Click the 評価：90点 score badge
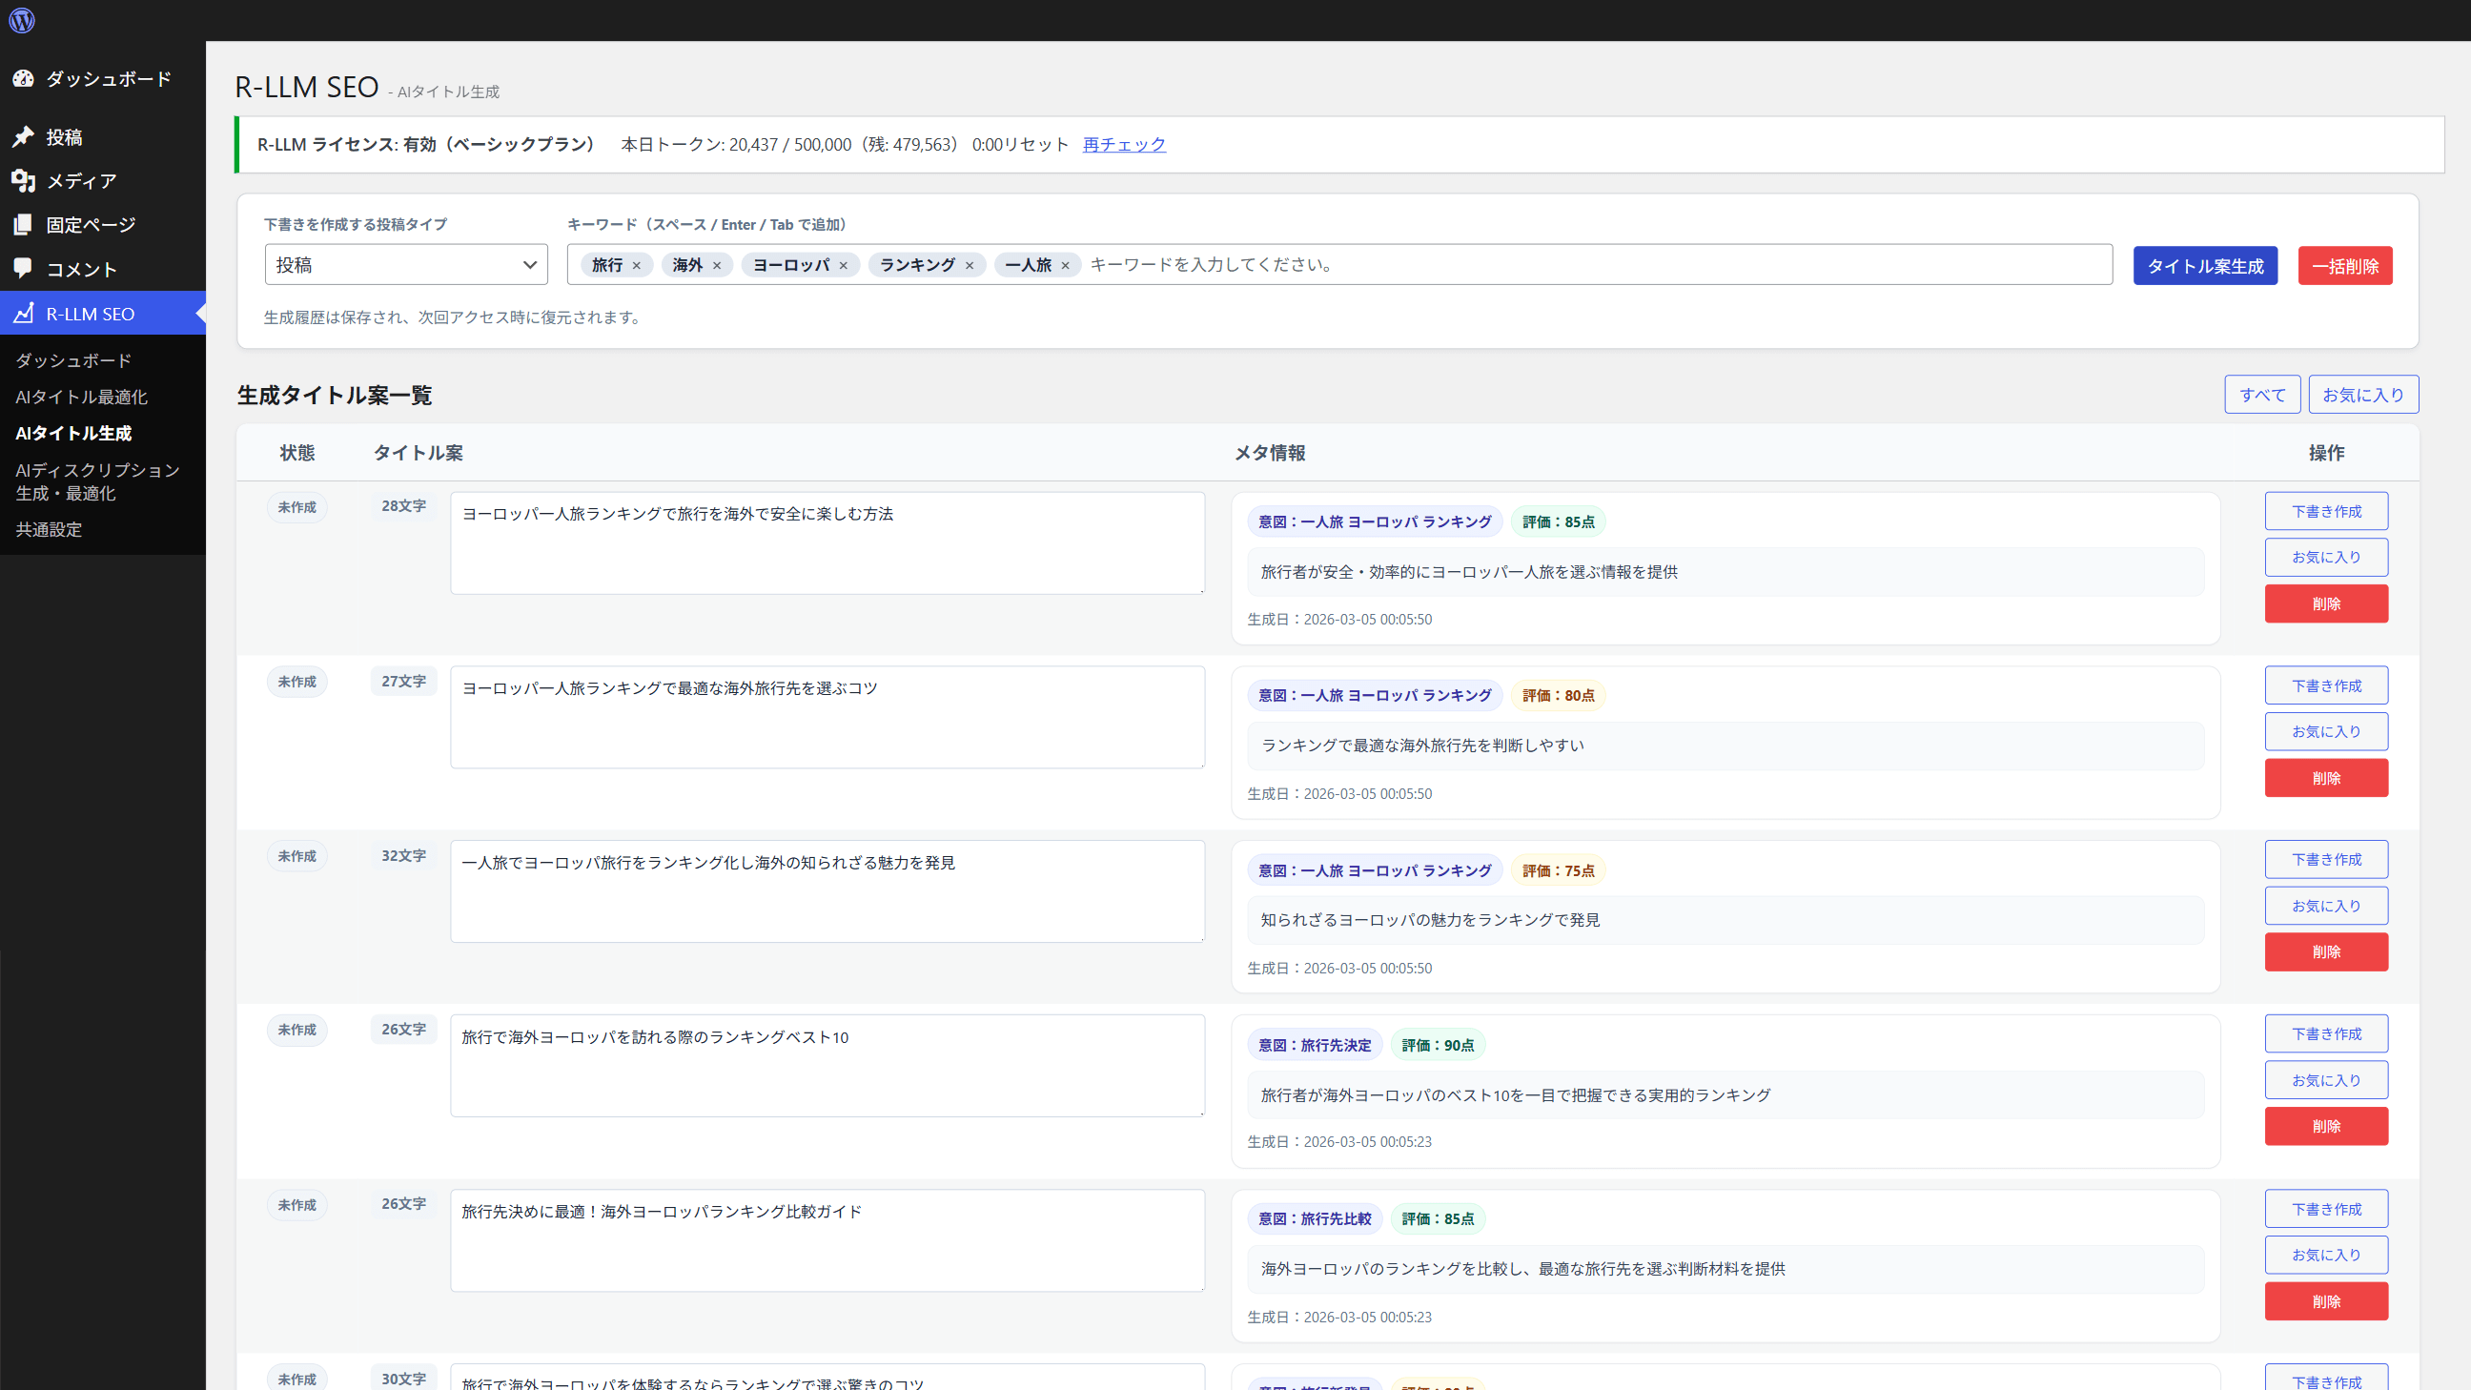 pos(1438,1046)
